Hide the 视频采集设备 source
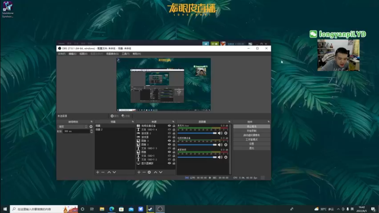This screenshot has height=213, width=379. point(169,126)
